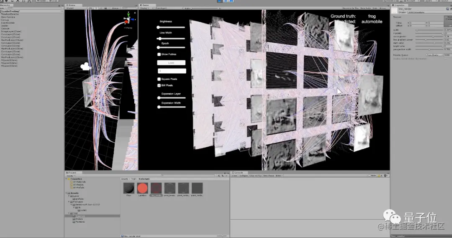Open the Cloud services icon
452x238 pixels.
tap(401, 1)
